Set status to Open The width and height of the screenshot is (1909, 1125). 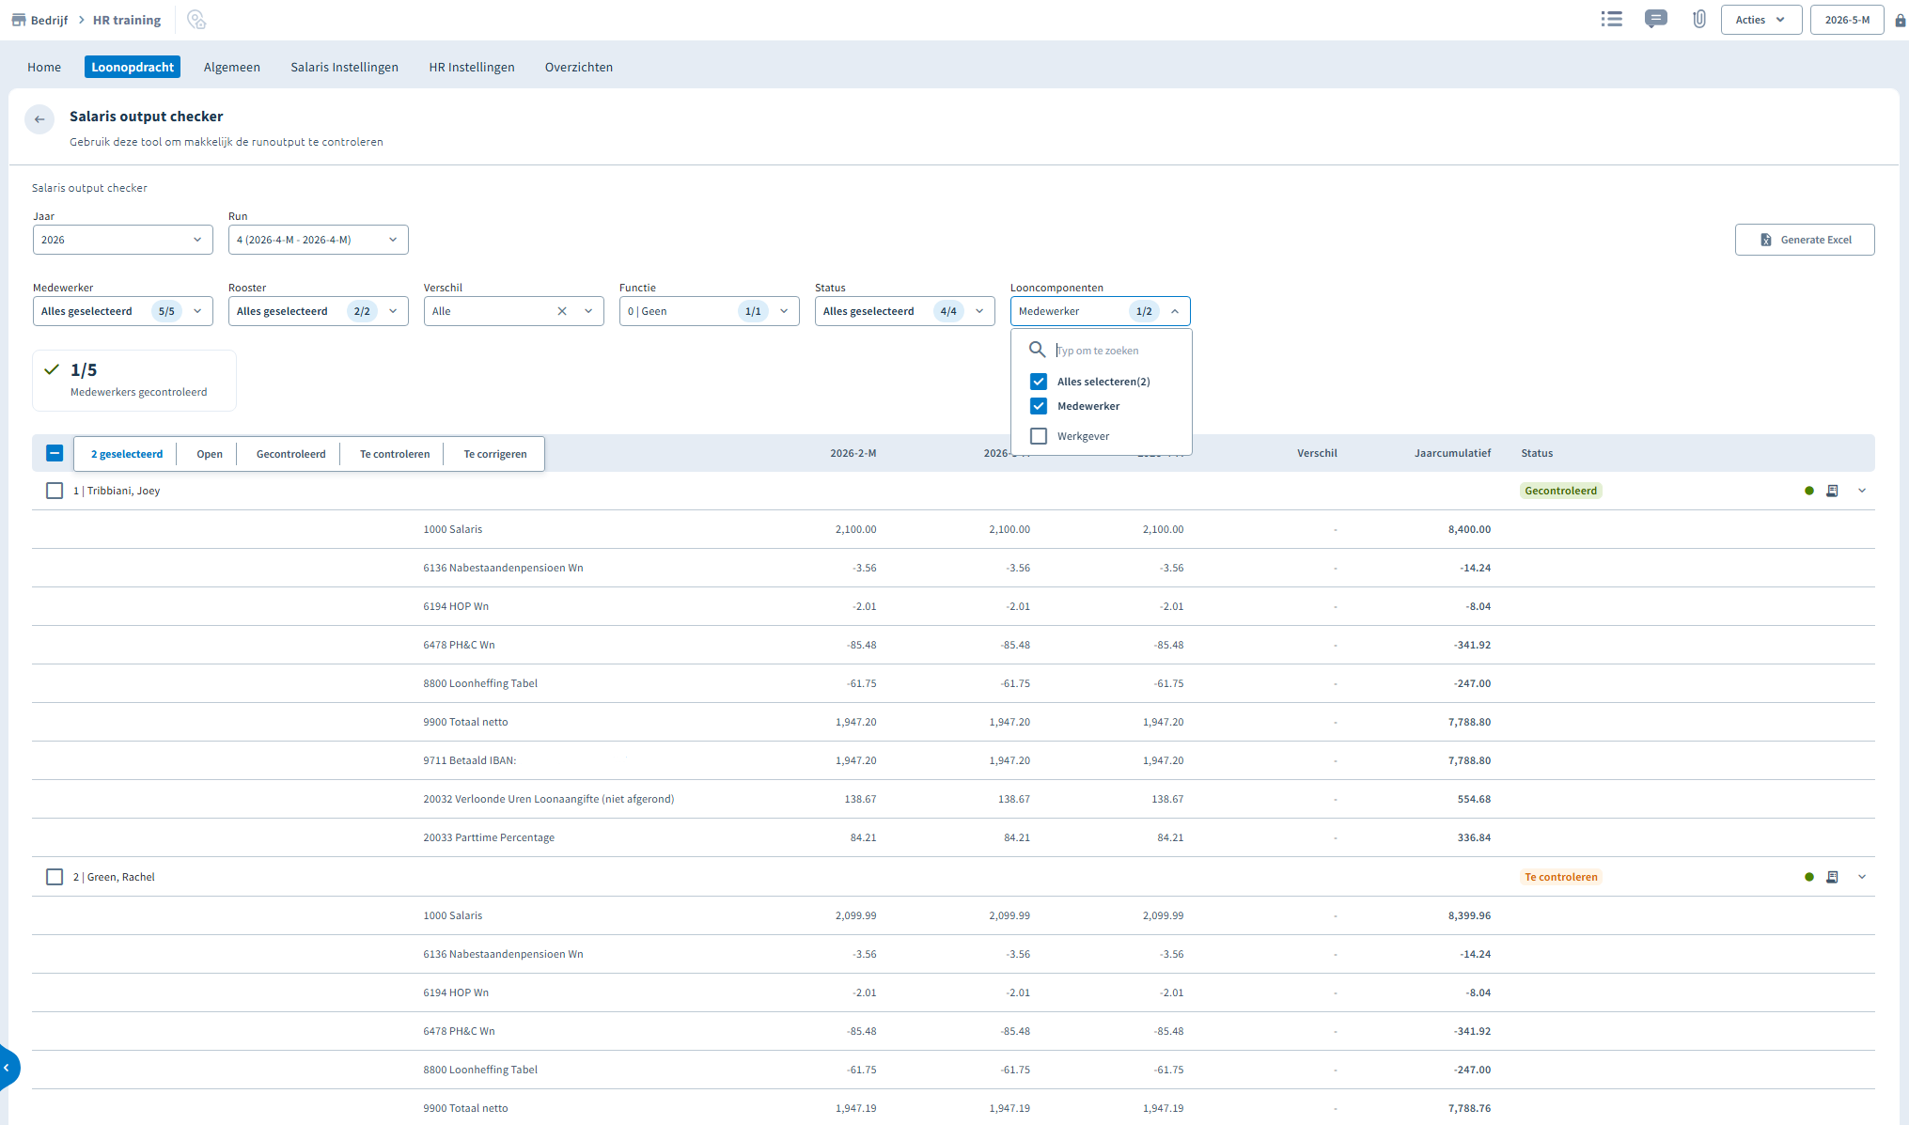210,454
